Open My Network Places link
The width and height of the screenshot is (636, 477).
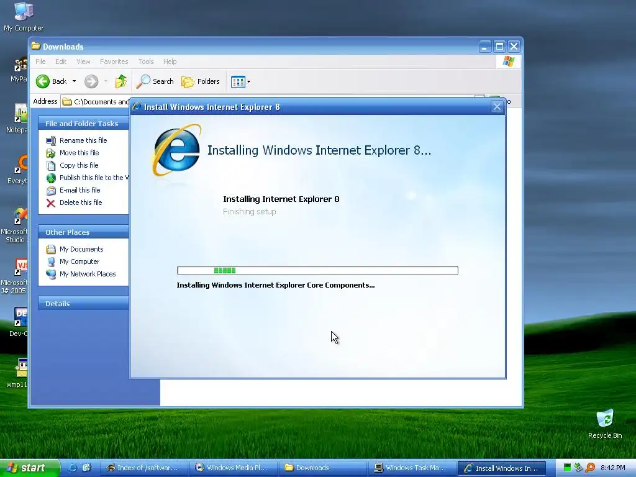tap(88, 274)
